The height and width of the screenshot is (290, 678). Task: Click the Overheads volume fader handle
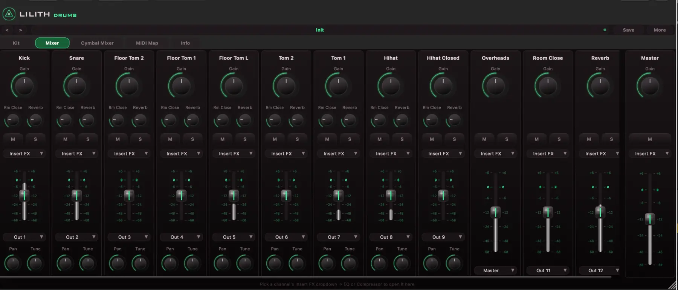click(x=495, y=212)
